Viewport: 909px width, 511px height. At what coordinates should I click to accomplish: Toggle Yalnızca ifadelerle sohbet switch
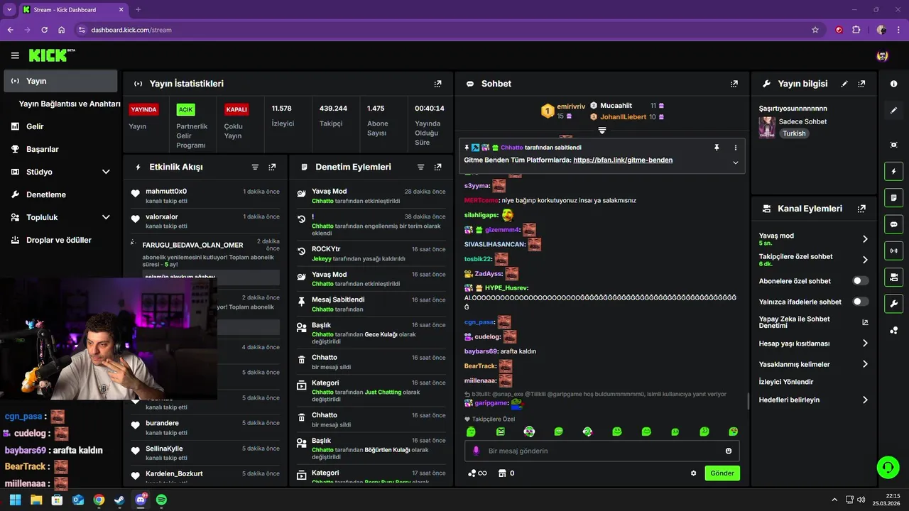pos(860,302)
